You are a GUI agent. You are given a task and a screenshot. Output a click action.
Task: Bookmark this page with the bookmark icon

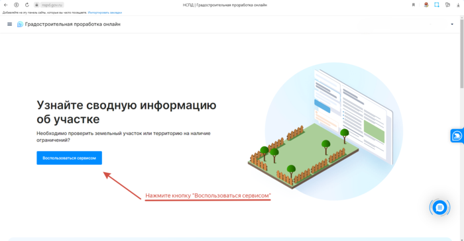click(414, 5)
